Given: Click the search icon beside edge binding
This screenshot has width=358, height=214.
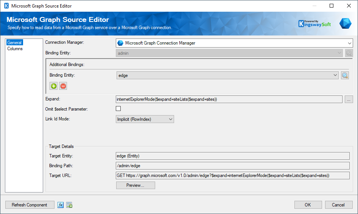Looking at the screenshot, I should click(345, 75).
